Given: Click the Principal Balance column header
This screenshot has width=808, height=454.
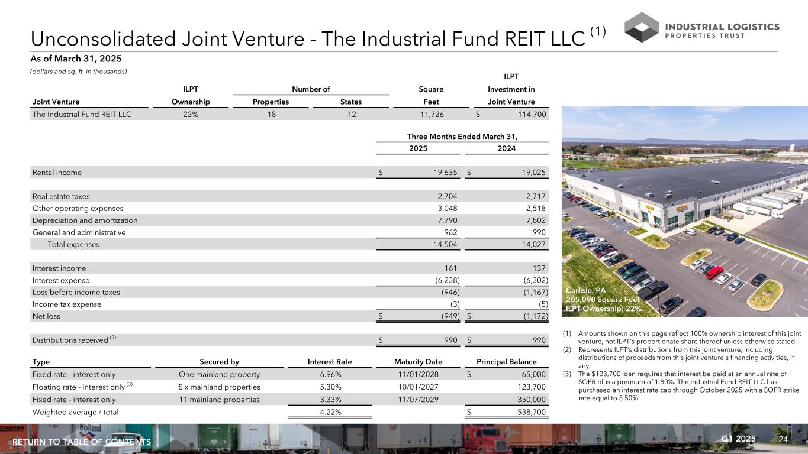Looking at the screenshot, I should pos(506,362).
